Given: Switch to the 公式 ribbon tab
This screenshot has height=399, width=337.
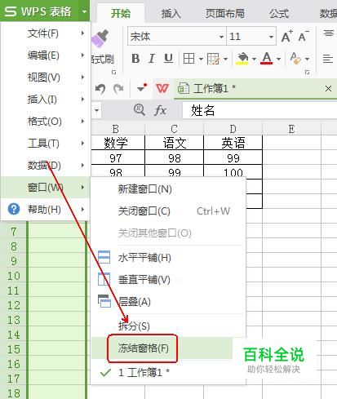Looking at the screenshot, I should pos(279,13).
